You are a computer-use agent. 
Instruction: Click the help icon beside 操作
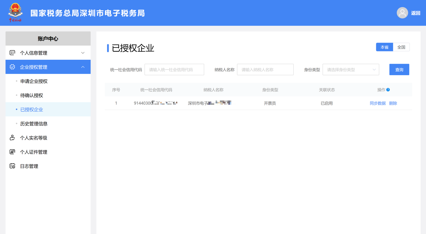pos(388,90)
